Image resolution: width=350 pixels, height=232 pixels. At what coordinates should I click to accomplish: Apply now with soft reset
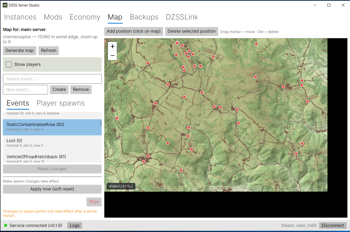pyautogui.click(x=52, y=189)
